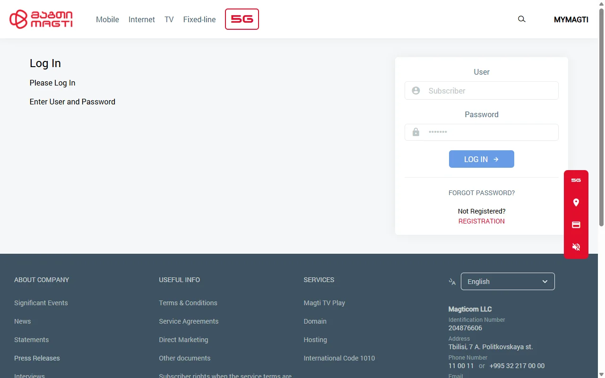Image resolution: width=605 pixels, height=378 pixels.
Task: Click the LOG IN button
Action: coord(482,159)
